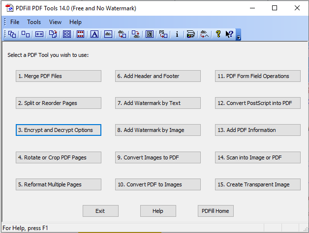Viewport: 309px width, 233px height.
Task: Open the Help menu
Action: coord(75,22)
